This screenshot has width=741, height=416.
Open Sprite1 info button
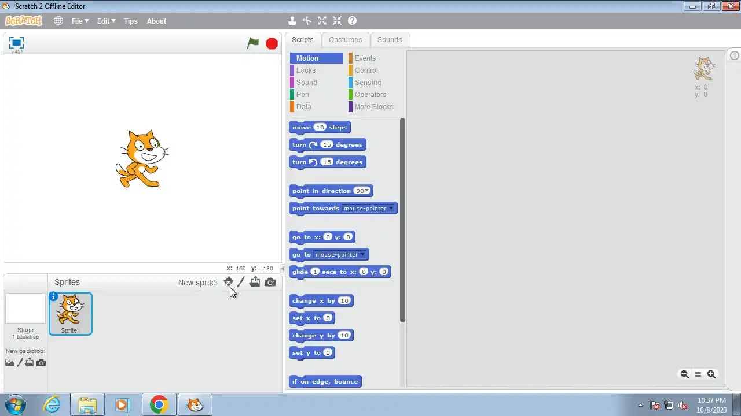click(x=54, y=297)
